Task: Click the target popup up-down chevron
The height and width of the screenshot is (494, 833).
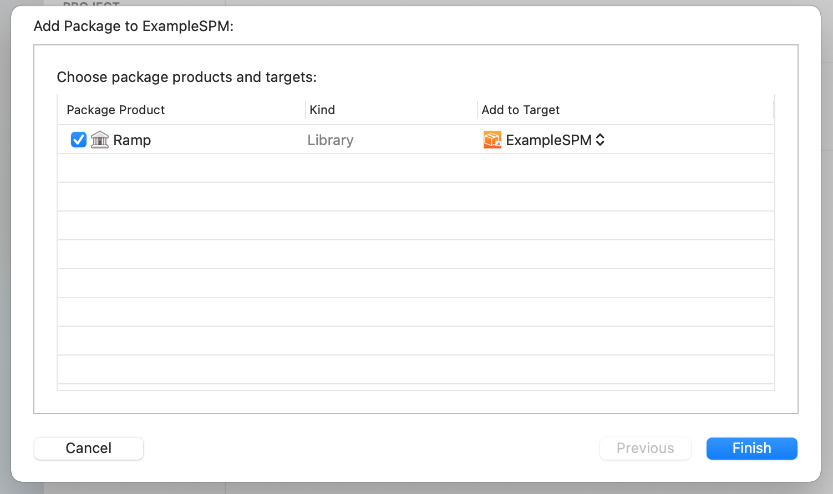Action: [x=600, y=140]
